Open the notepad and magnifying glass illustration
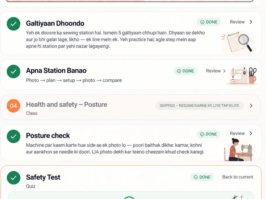 tap(238, 42)
